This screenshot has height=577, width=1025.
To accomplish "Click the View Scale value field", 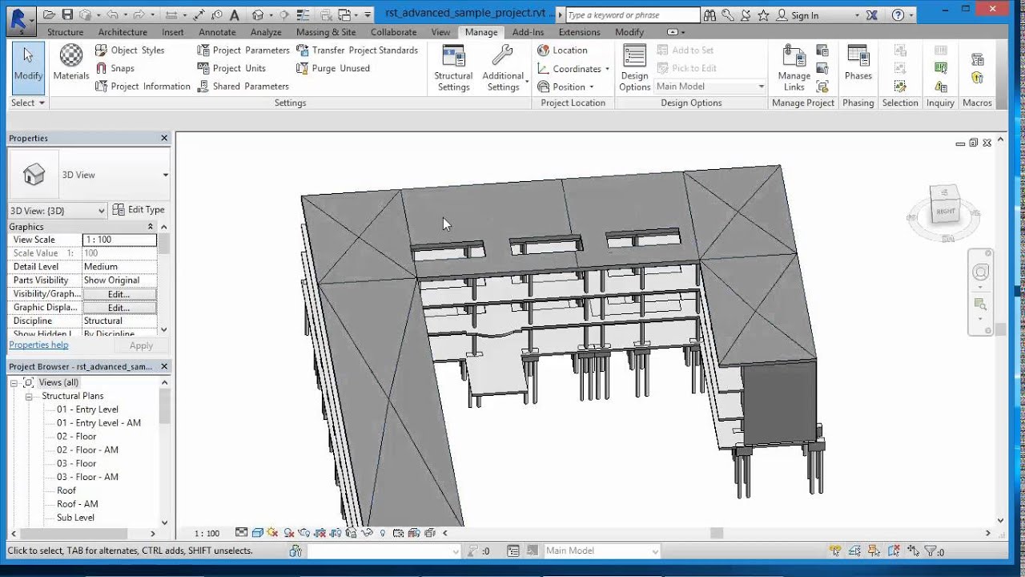I will (119, 240).
